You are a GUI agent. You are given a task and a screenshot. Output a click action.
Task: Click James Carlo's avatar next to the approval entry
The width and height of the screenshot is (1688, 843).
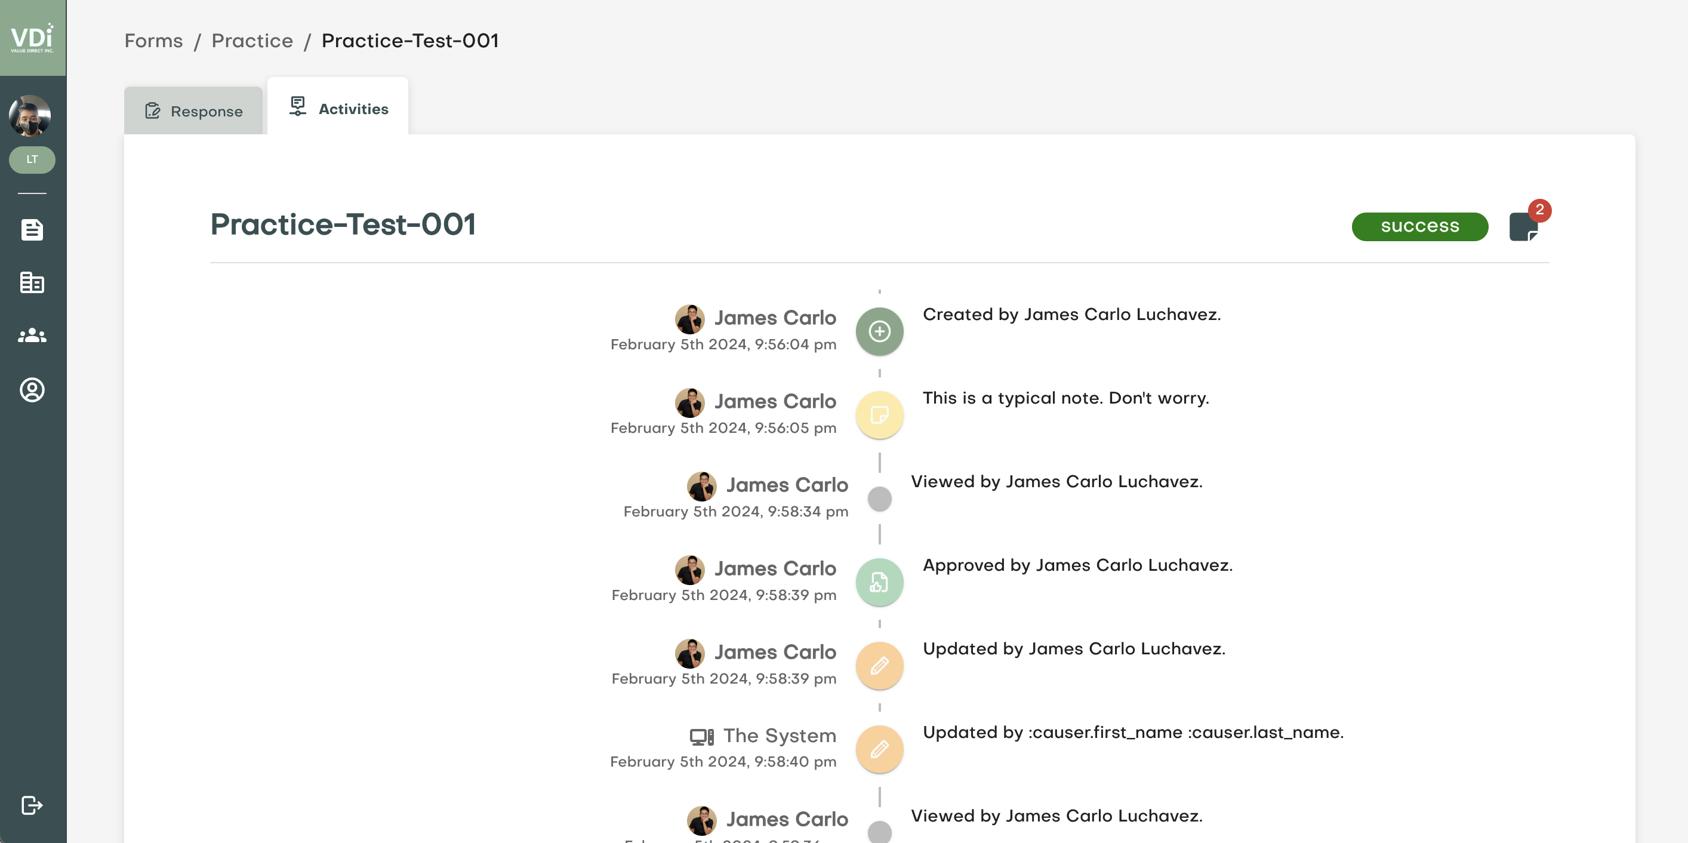point(691,569)
